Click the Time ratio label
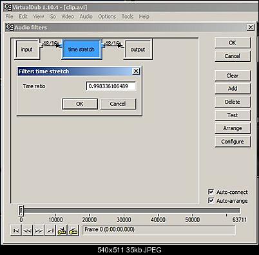This screenshot has width=259, height=255. 34,86
